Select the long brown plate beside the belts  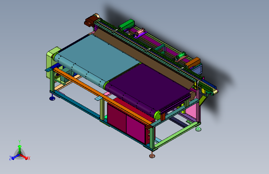click(144, 59)
